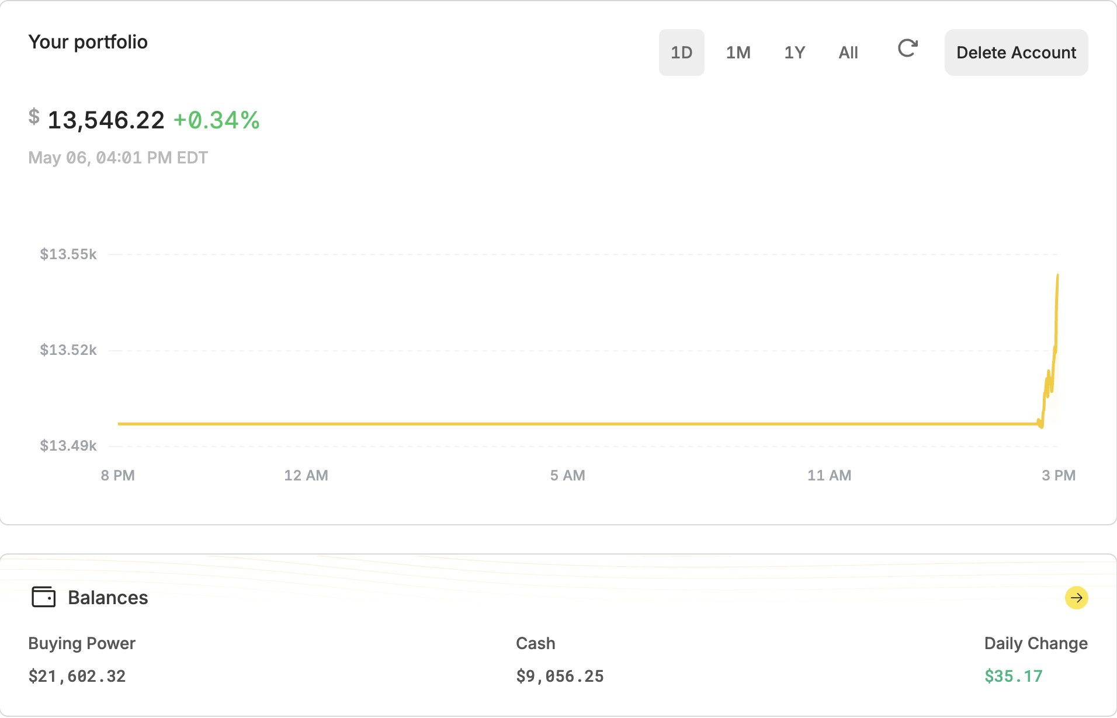Click the Cash label
Viewport: 1117px width, 718px height.
coord(536,643)
